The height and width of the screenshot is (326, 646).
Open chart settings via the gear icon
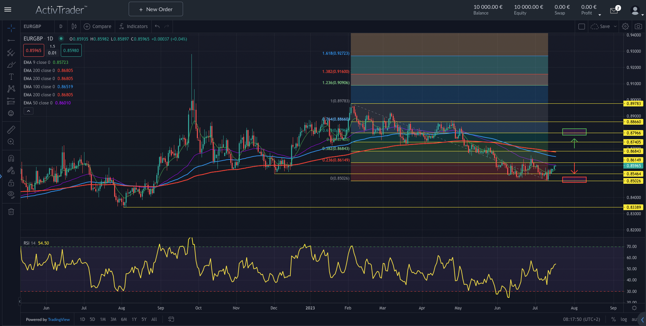pyautogui.click(x=625, y=26)
